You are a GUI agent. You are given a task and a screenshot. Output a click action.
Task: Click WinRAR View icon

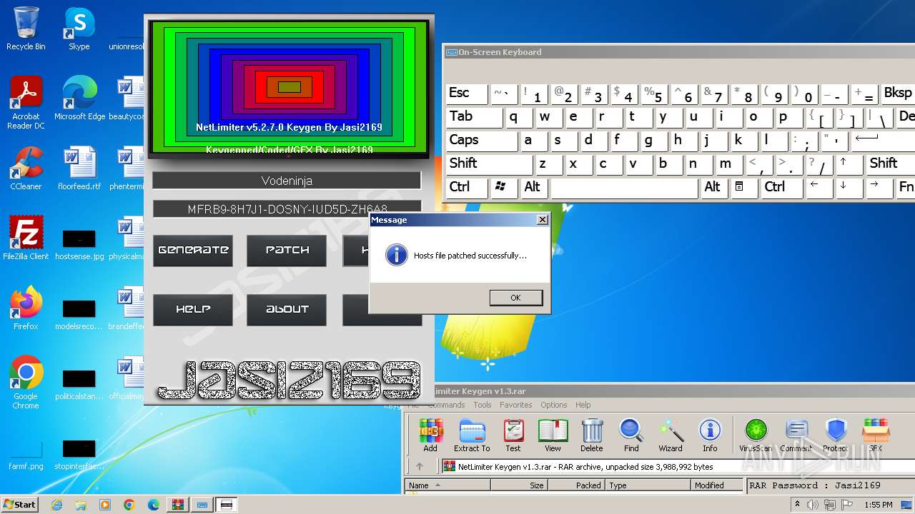coord(553,435)
